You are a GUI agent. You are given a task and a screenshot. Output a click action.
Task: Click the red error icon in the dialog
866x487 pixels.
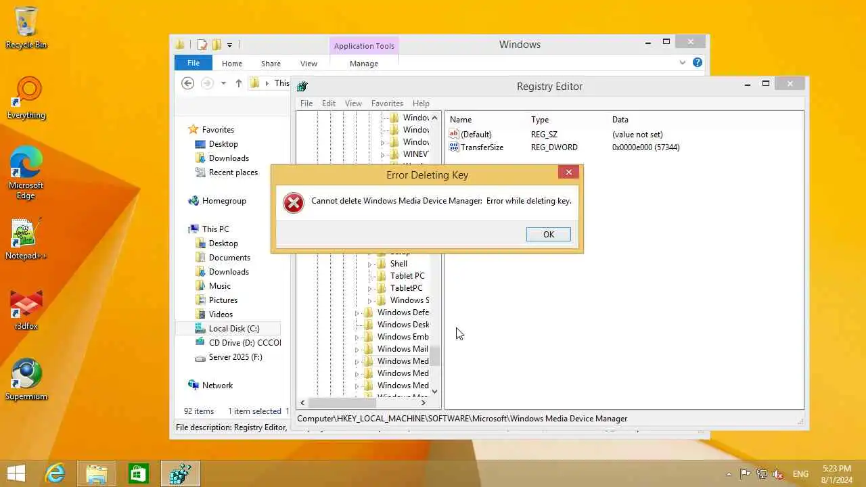[294, 202]
